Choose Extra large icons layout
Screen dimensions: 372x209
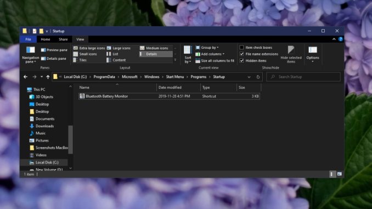pyautogui.click(x=89, y=48)
